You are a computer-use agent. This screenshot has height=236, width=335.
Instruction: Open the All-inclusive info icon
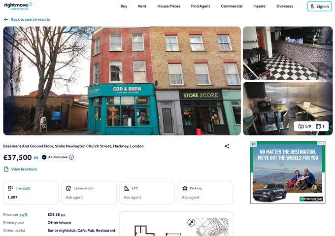[71, 157]
